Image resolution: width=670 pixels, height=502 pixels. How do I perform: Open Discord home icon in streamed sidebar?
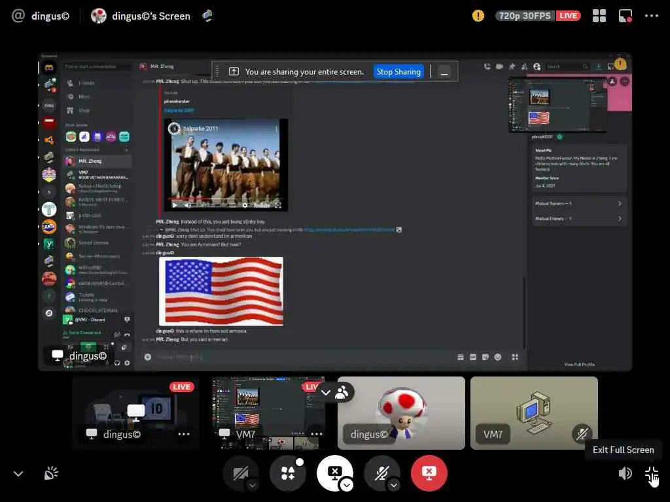[x=48, y=68]
